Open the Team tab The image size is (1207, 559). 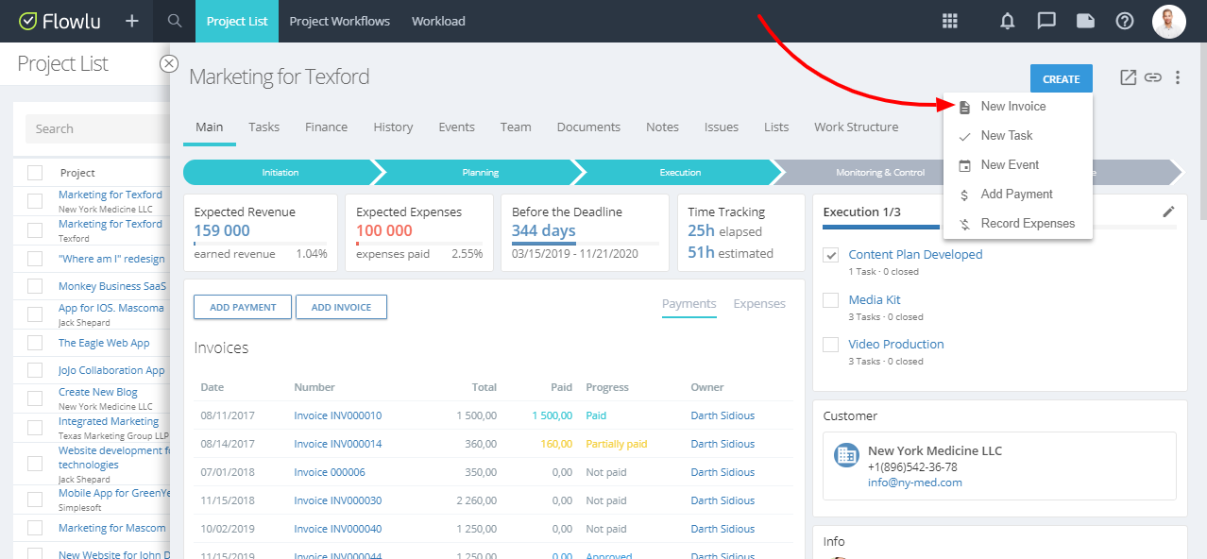point(516,127)
